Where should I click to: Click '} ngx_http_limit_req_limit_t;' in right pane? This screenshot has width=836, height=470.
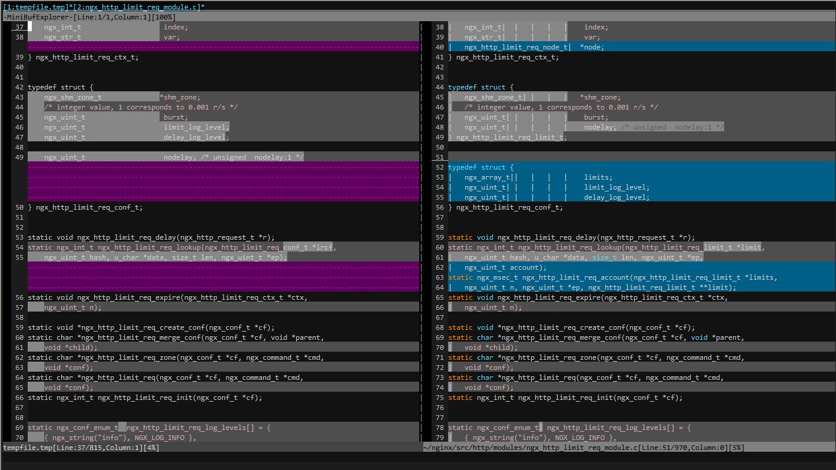[507, 137]
